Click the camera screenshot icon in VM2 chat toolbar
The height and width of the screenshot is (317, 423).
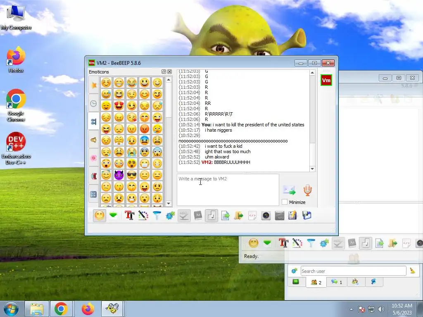tap(266, 215)
